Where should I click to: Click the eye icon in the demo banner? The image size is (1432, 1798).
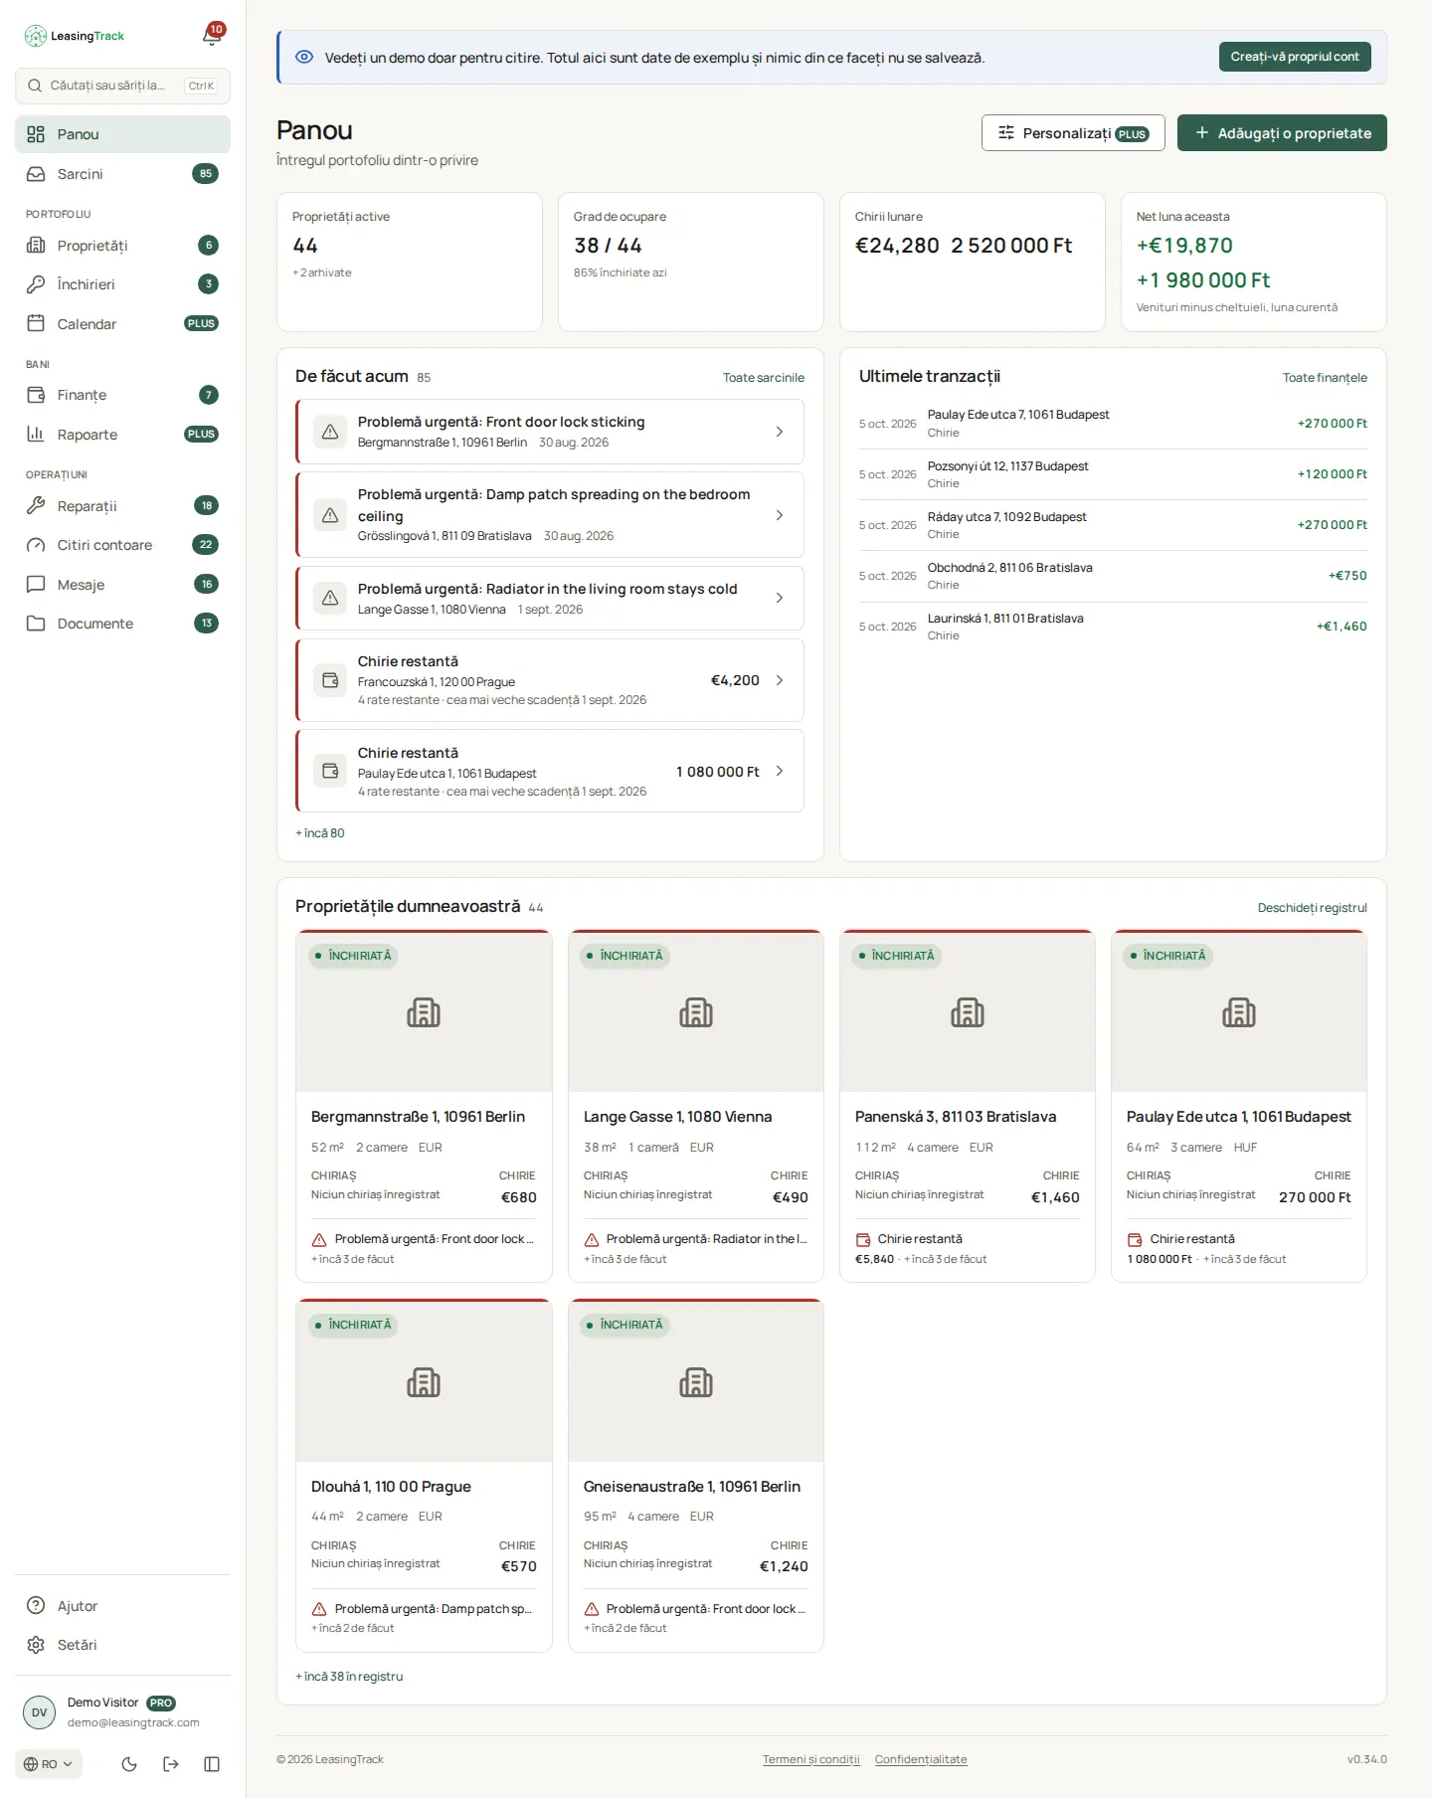304,57
